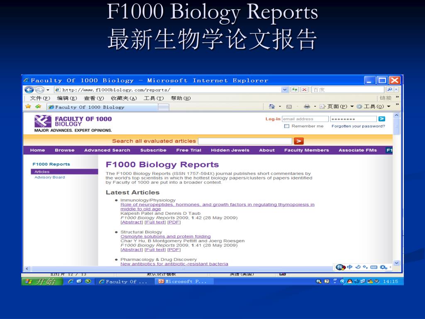The height and width of the screenshot is (319, 425).
Task: Open the 帮助(H) menu
Action: 181,98
